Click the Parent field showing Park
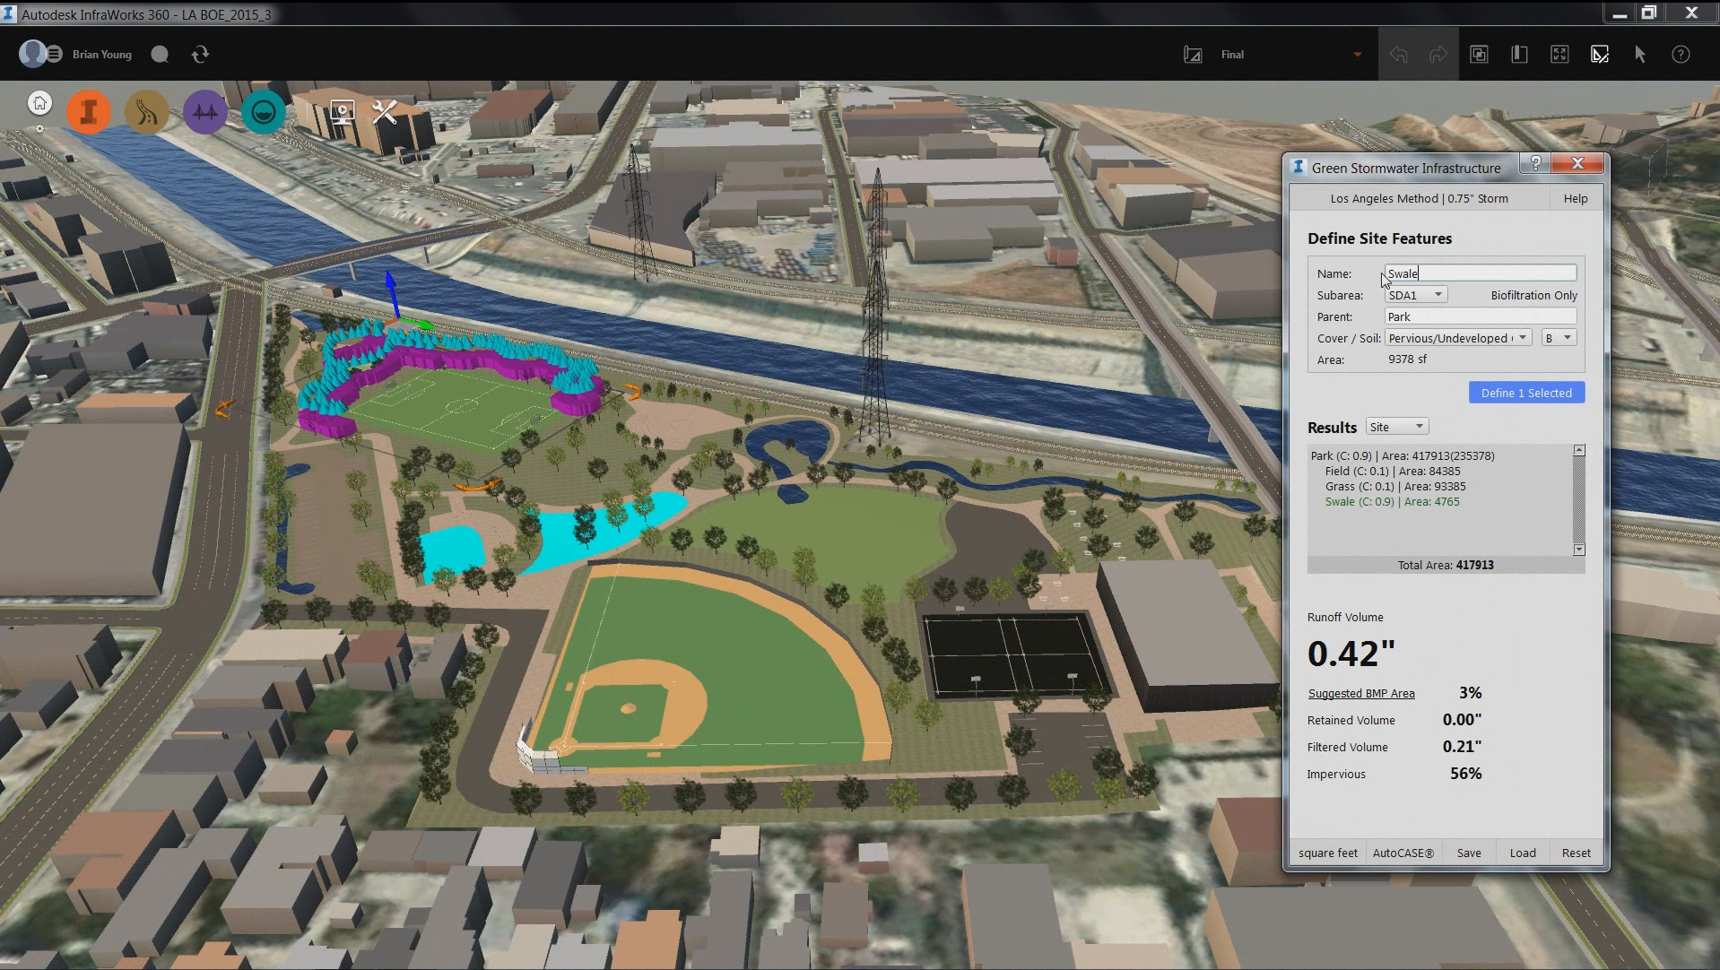Screen dimensions: 1720x970 point(1480,316)
